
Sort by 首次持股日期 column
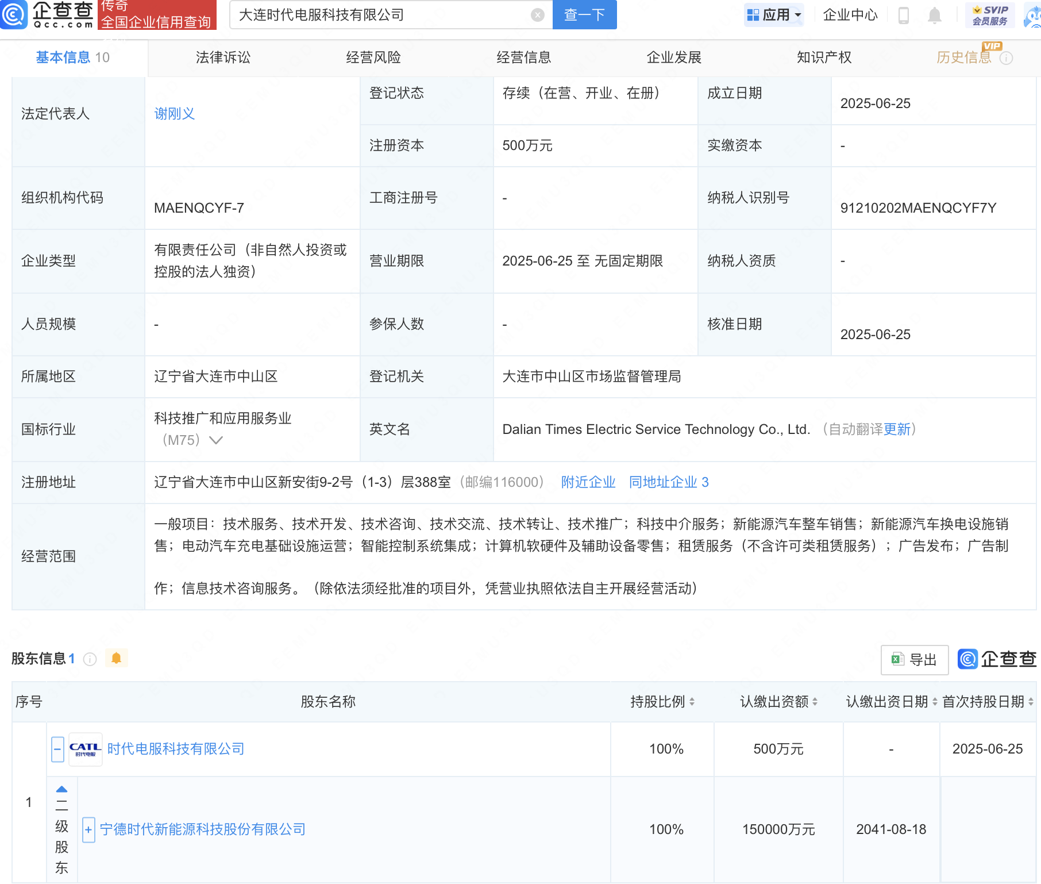click(1031, 702)
